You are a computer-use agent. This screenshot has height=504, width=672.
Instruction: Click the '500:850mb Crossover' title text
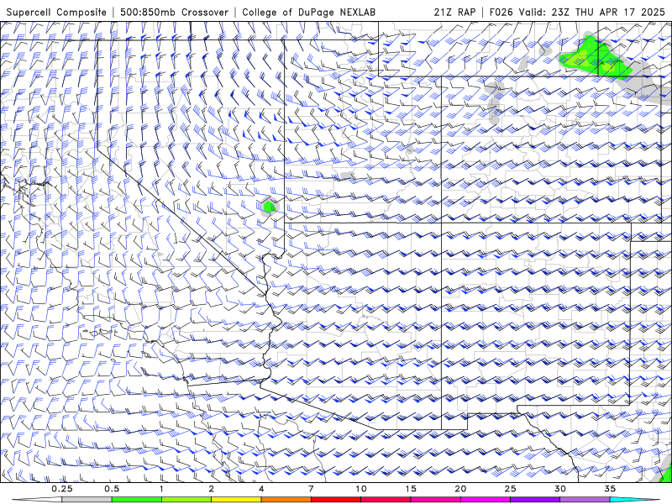pyautogui.click(x=175, y=13)
